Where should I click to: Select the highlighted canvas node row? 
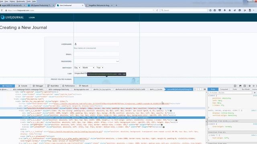point(103,118)
